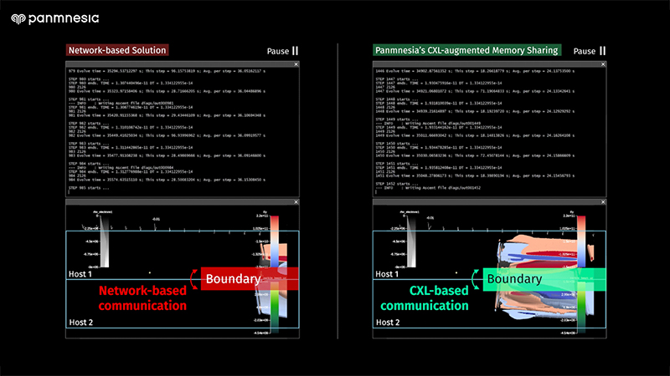
Task: Close the CXL visualization window
Action: (x=603, y=202)
